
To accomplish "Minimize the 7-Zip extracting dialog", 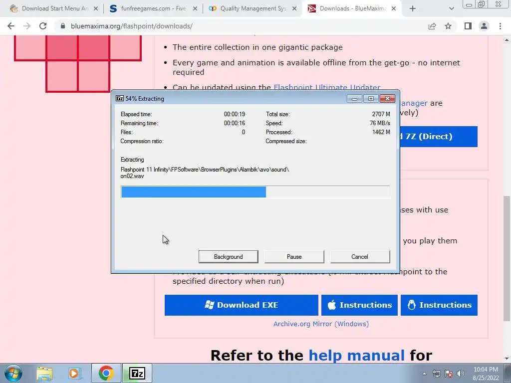I will pos(354,98).
